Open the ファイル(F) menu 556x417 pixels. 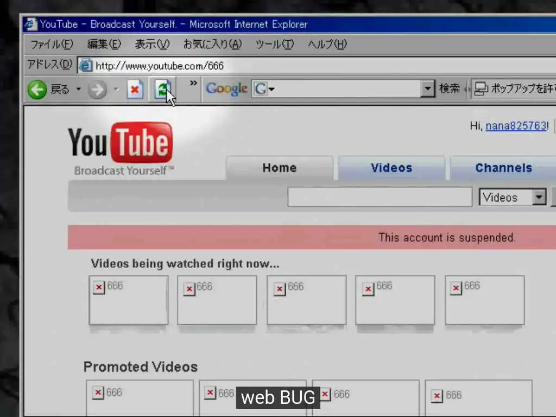click(52, 45)
